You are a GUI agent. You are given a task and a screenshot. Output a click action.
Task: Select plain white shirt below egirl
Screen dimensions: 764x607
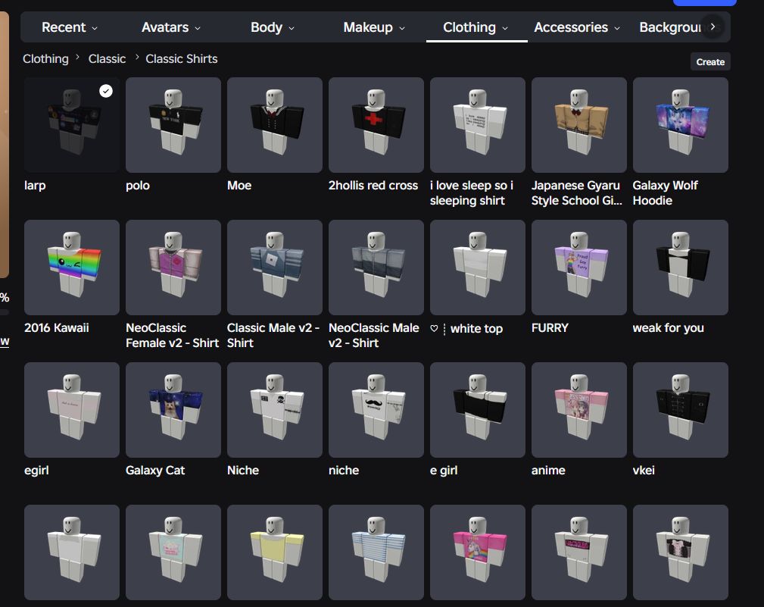[x=72, y=552]
